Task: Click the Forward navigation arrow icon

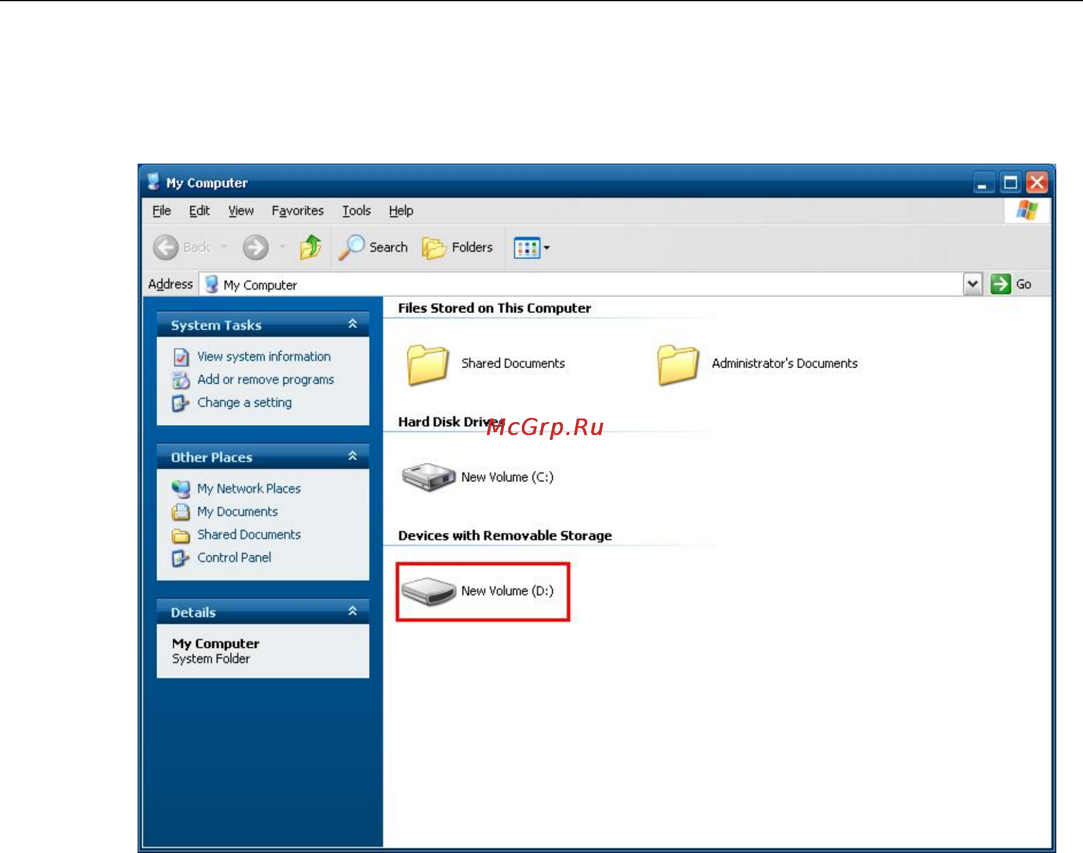Action: coord(256,247)
